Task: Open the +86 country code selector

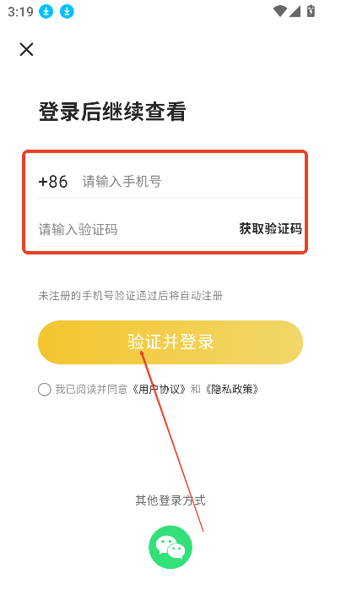Action: tap(53, 182)
